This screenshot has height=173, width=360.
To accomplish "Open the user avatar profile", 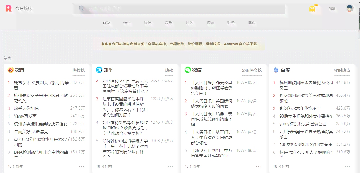I will (x=350, y=9).
